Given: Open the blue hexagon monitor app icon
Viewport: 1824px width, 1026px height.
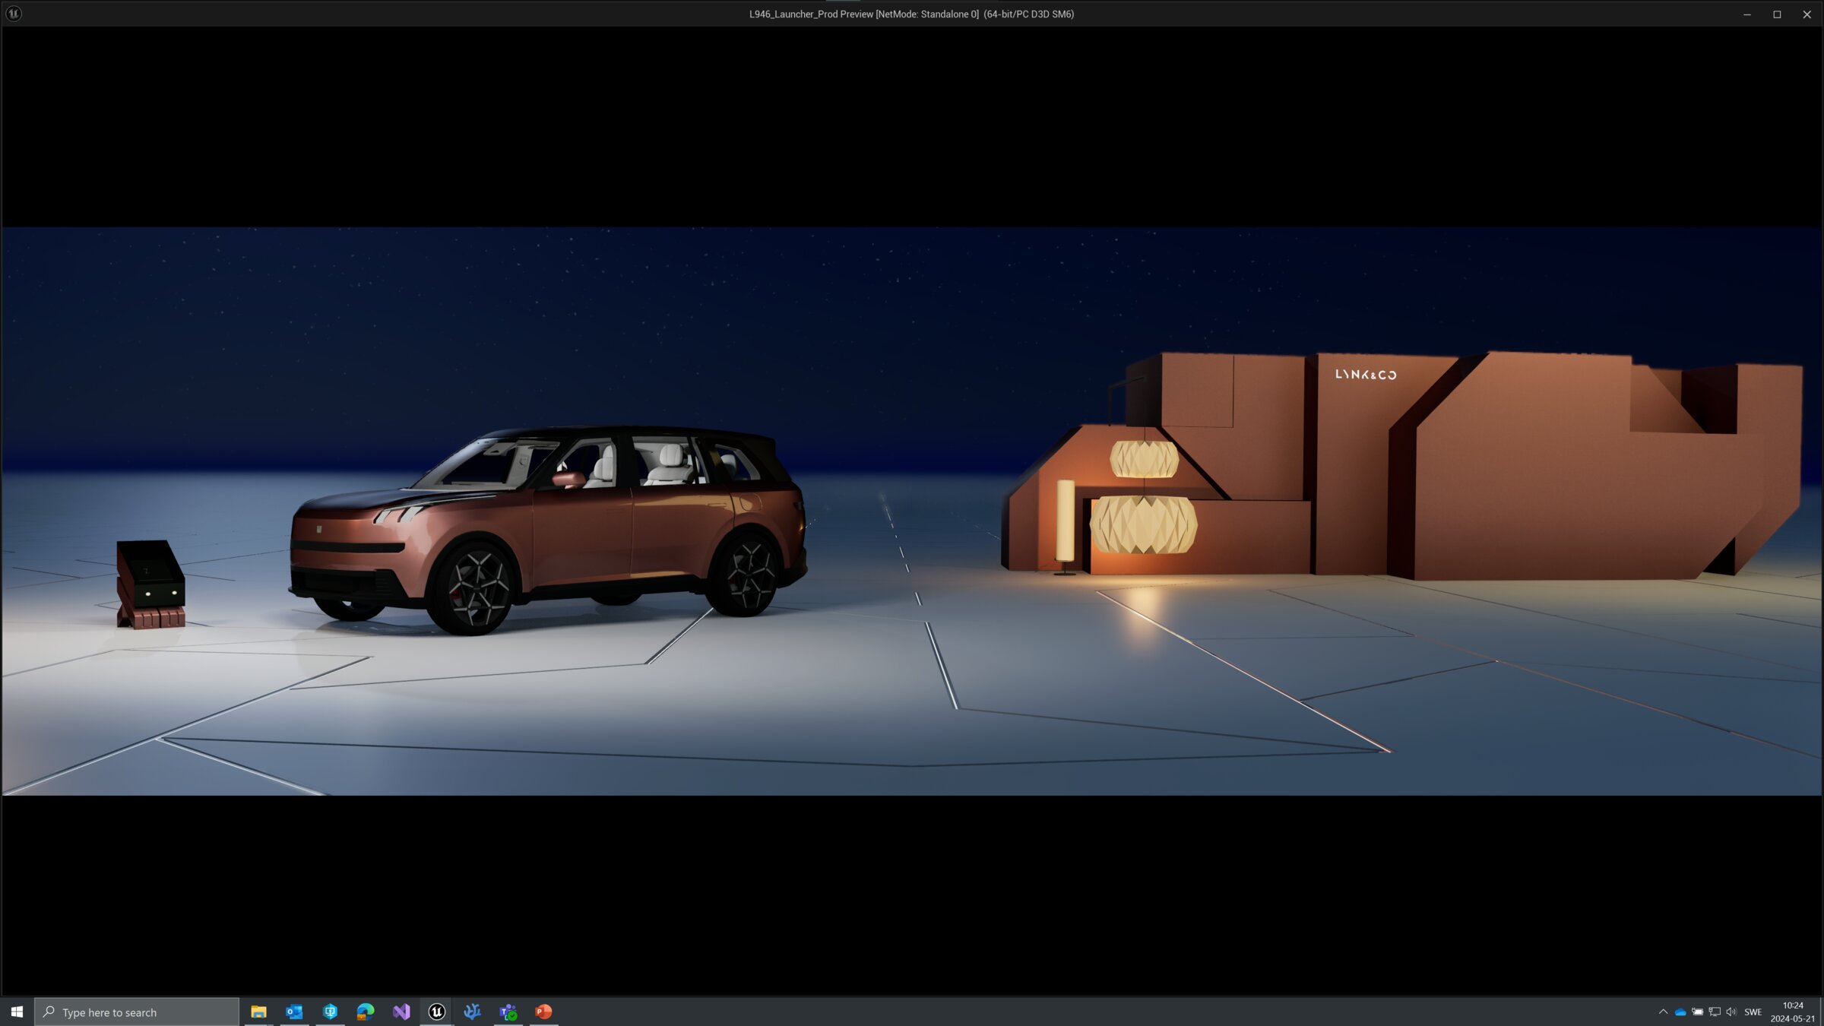Looking at the screenshot, I should (330, 1012).
